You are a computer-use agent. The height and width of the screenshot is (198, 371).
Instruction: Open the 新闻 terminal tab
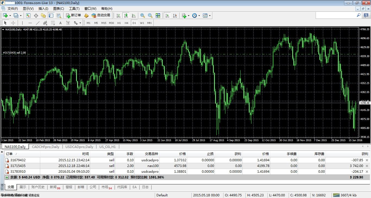click(55, 187)
